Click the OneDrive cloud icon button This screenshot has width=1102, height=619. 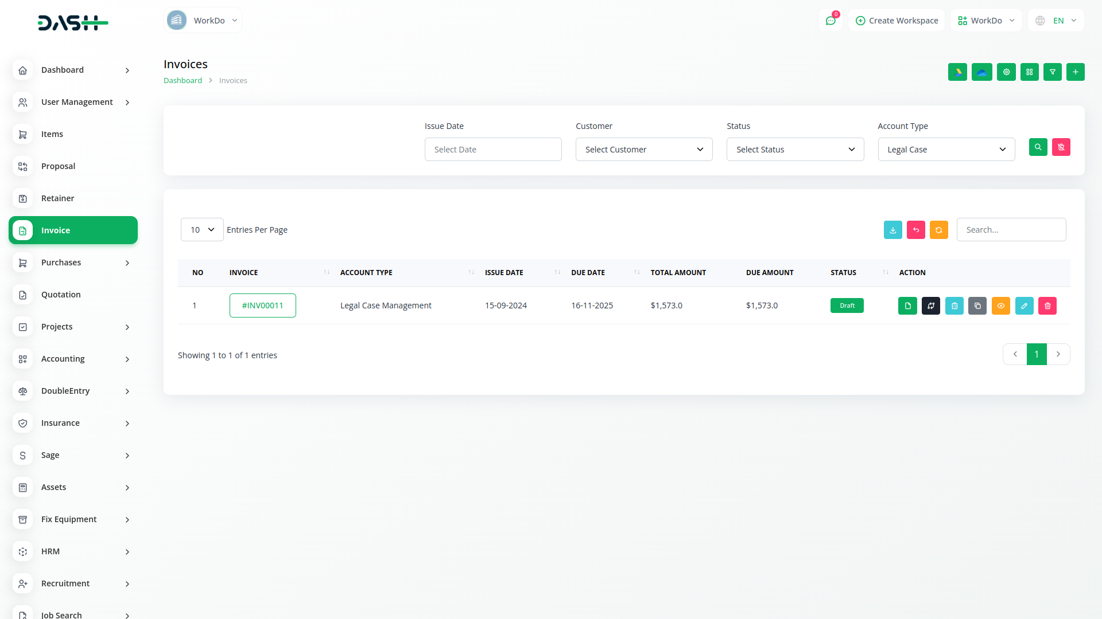[981, 72]
